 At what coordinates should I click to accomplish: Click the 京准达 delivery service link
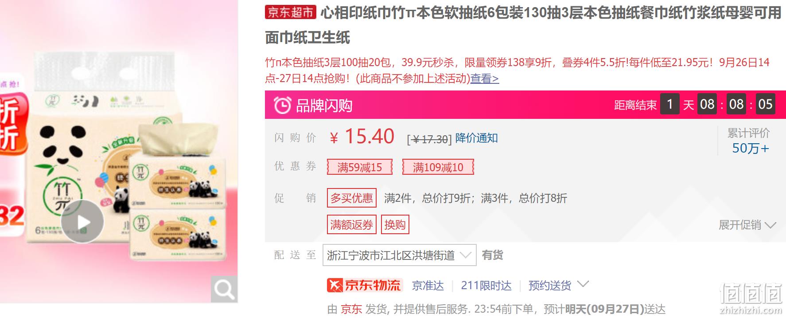point(428,285)
